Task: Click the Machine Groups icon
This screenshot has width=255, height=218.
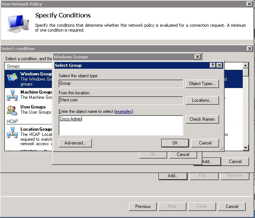Action: pyautogui.click(x=12, y=95)
